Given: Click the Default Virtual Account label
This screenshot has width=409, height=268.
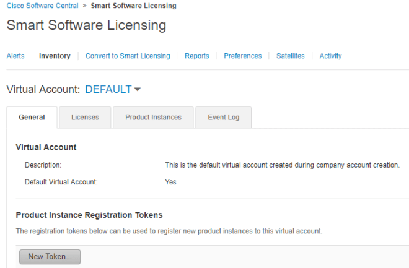Looking at the screenshot, I should pos(61,182).
